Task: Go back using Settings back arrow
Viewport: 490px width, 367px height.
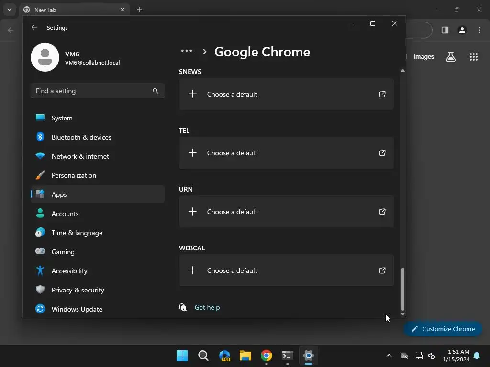Action: point(34,27)
